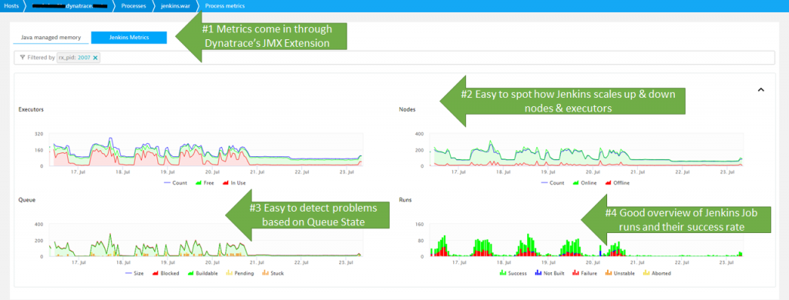This screenshot has width=789, height=300.
Task: Click the Nodes chart title
Action: (407, 109)
